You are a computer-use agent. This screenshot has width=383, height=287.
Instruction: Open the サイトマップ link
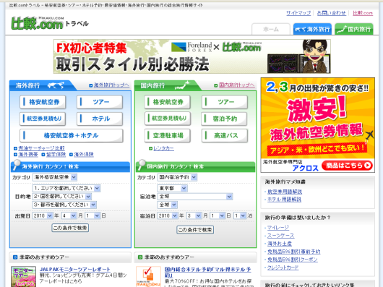tap(298, 13)
